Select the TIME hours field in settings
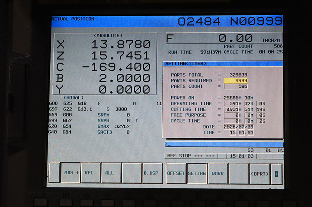This screenshot has width=312, height=207. coord(233,132)
